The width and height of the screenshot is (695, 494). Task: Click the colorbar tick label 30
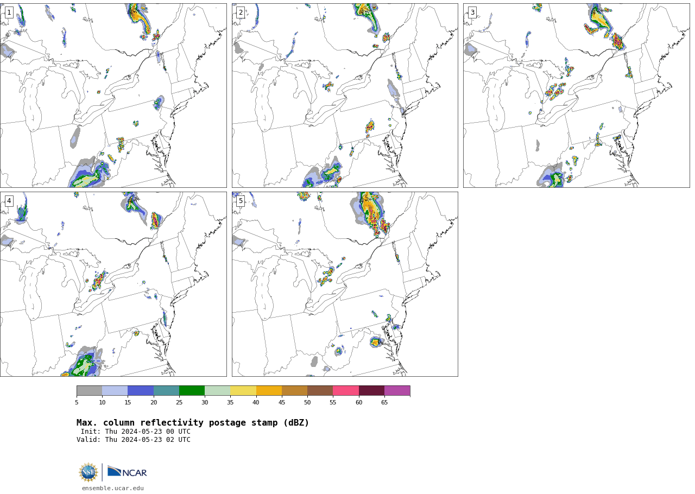coord(205,402)
